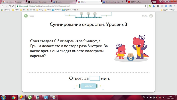Click the volume icon in the system tray

pyautogui.click(x=151, y=97)
